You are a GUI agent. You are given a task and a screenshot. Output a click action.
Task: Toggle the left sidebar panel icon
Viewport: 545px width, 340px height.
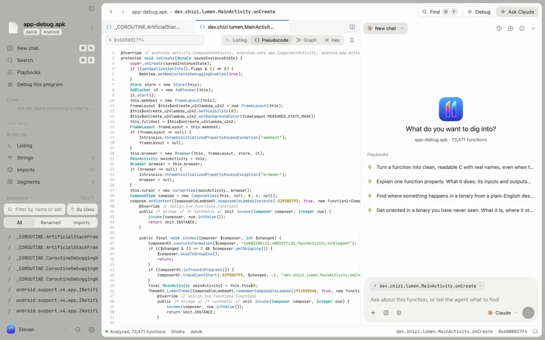click(92, 9)
